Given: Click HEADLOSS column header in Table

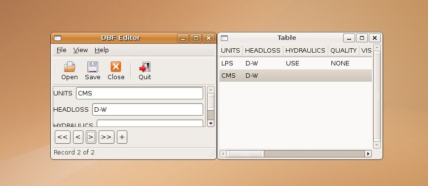Looking at the screenshot, I should (x=263, y=50).
